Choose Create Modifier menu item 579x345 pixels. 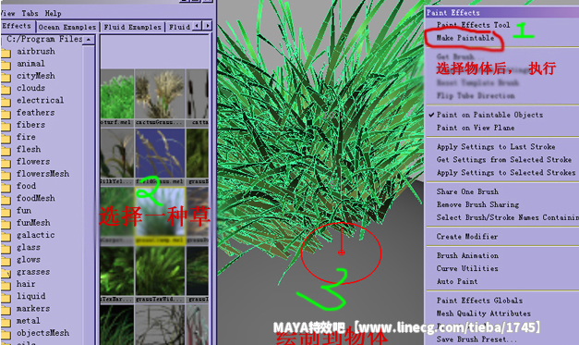[467, 236]
